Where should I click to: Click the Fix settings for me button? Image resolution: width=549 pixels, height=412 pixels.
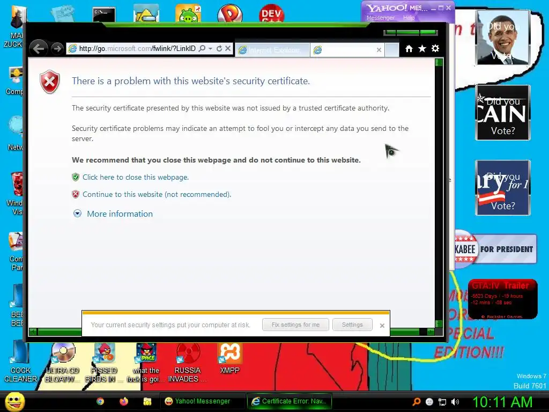[295, 325]
